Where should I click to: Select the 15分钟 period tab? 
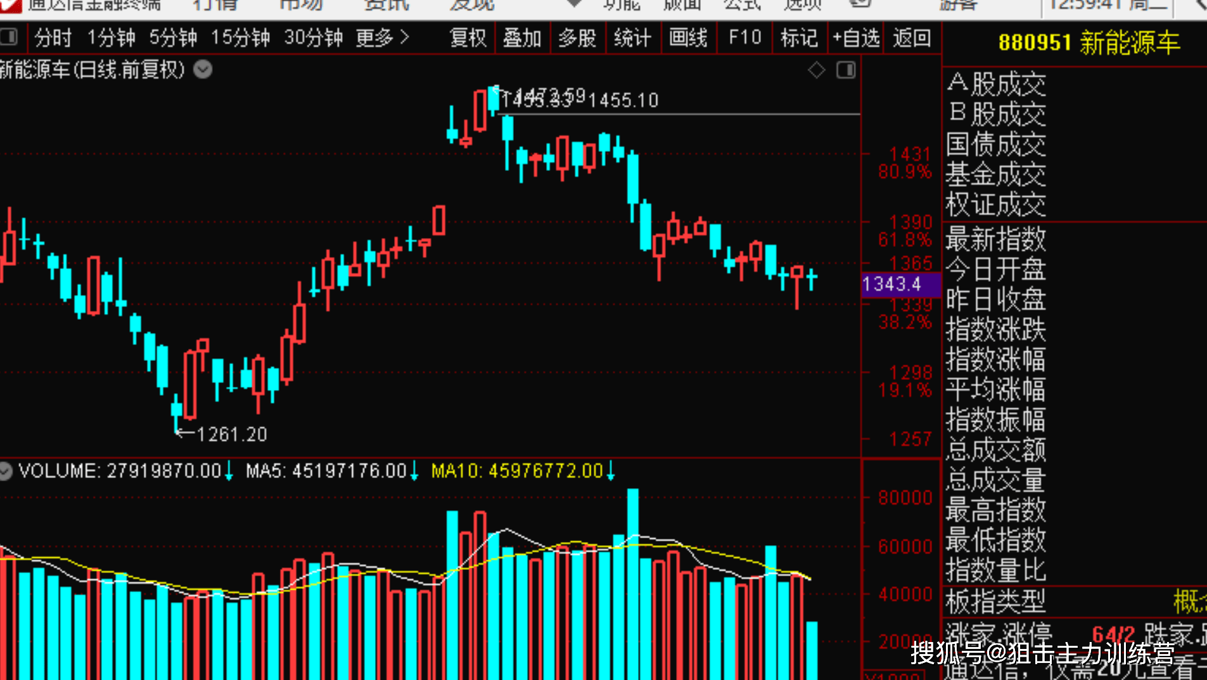(240, 38)
